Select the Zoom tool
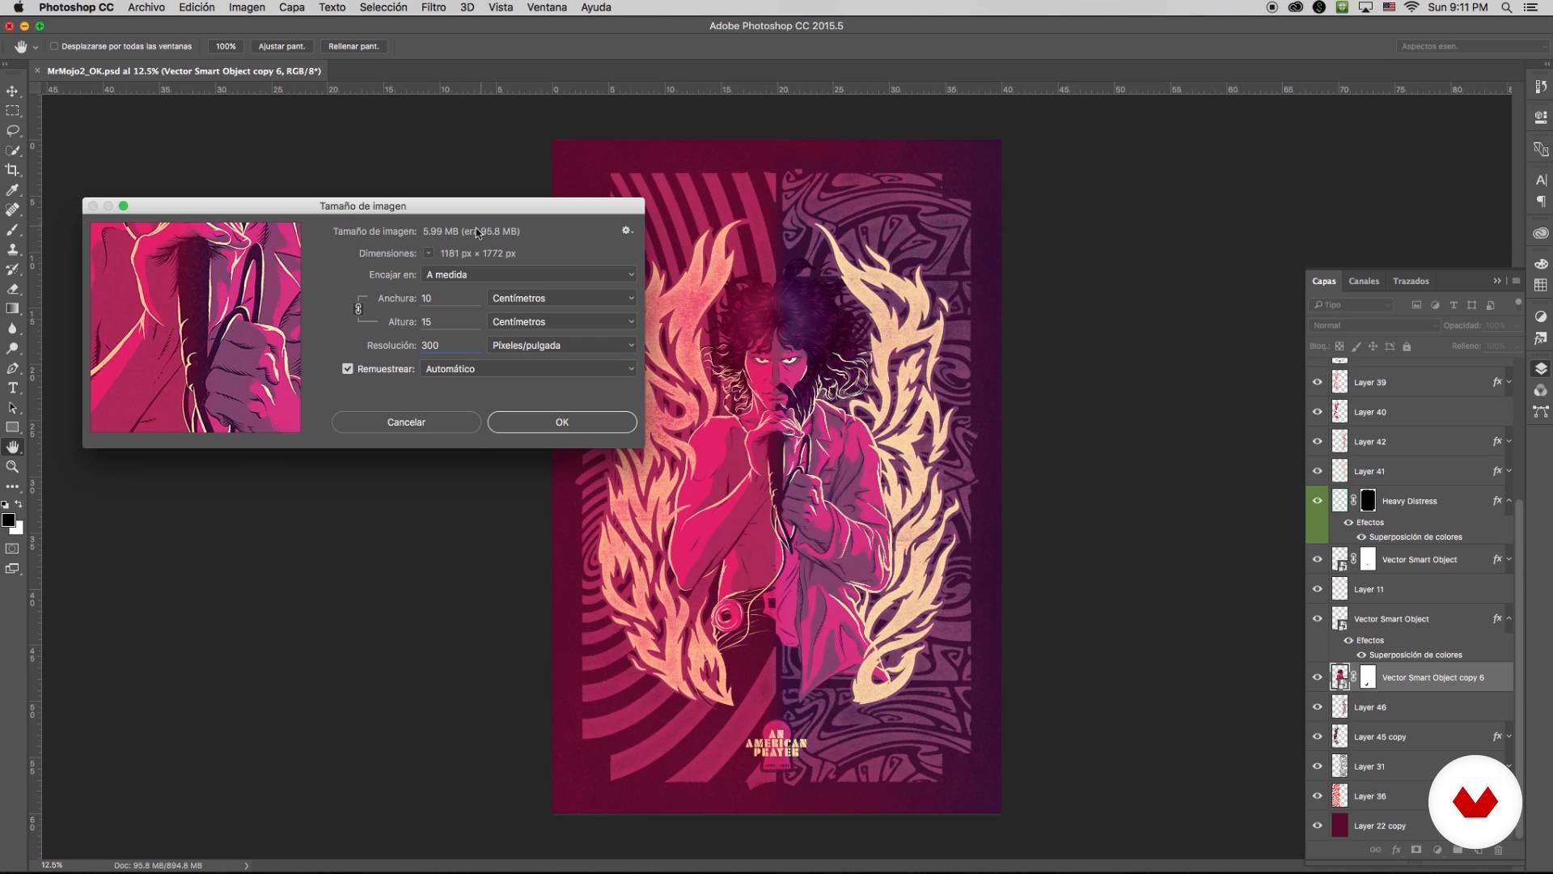The width and height of the screenshot is (1553, 874). click(x=12, y=467)
